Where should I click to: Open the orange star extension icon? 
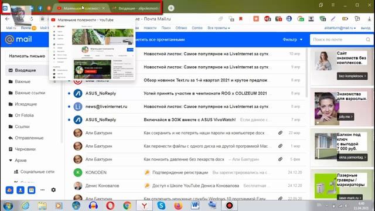pyautogui.click(x=256, y=19)
